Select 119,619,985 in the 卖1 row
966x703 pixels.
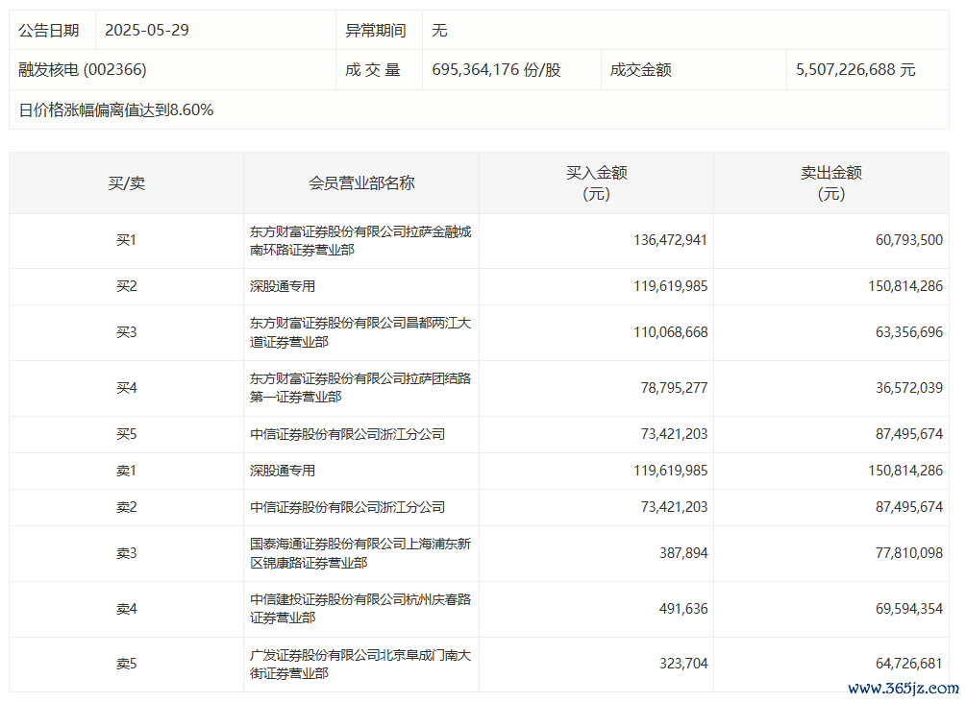coord(670,471)
